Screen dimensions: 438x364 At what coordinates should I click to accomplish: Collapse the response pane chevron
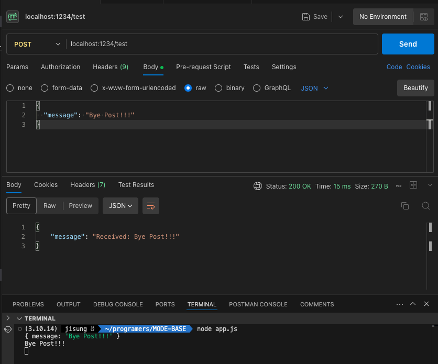pos(430,185)
